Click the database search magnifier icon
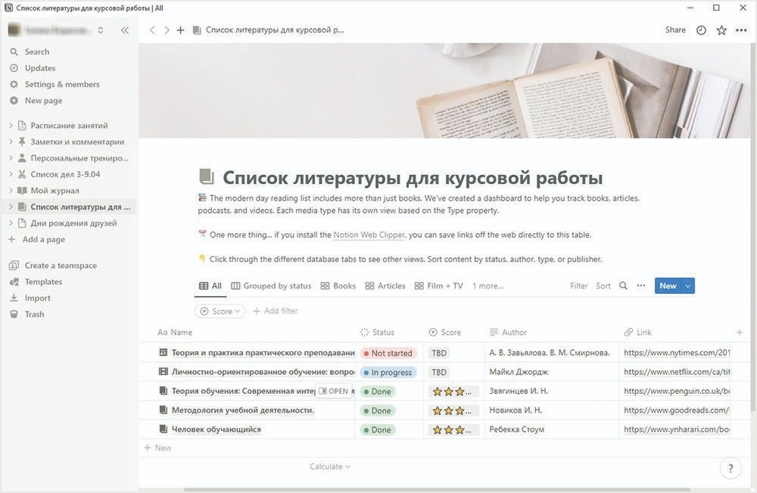757x493 pixels. point(623,286)
